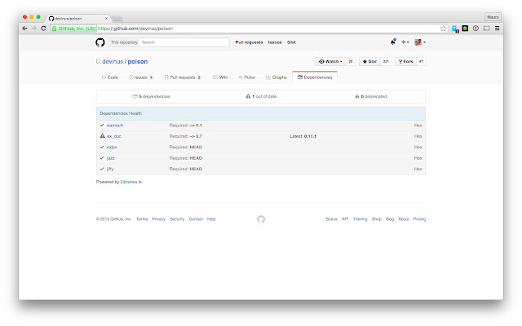Bookmark page with the star icon
Image resolution: width=522 pixels, height=326 pixels.
(443, 29)
